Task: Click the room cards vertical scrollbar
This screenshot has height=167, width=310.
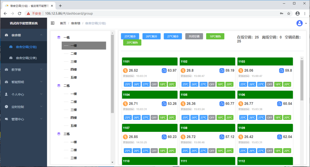Action: click(302, 80)
